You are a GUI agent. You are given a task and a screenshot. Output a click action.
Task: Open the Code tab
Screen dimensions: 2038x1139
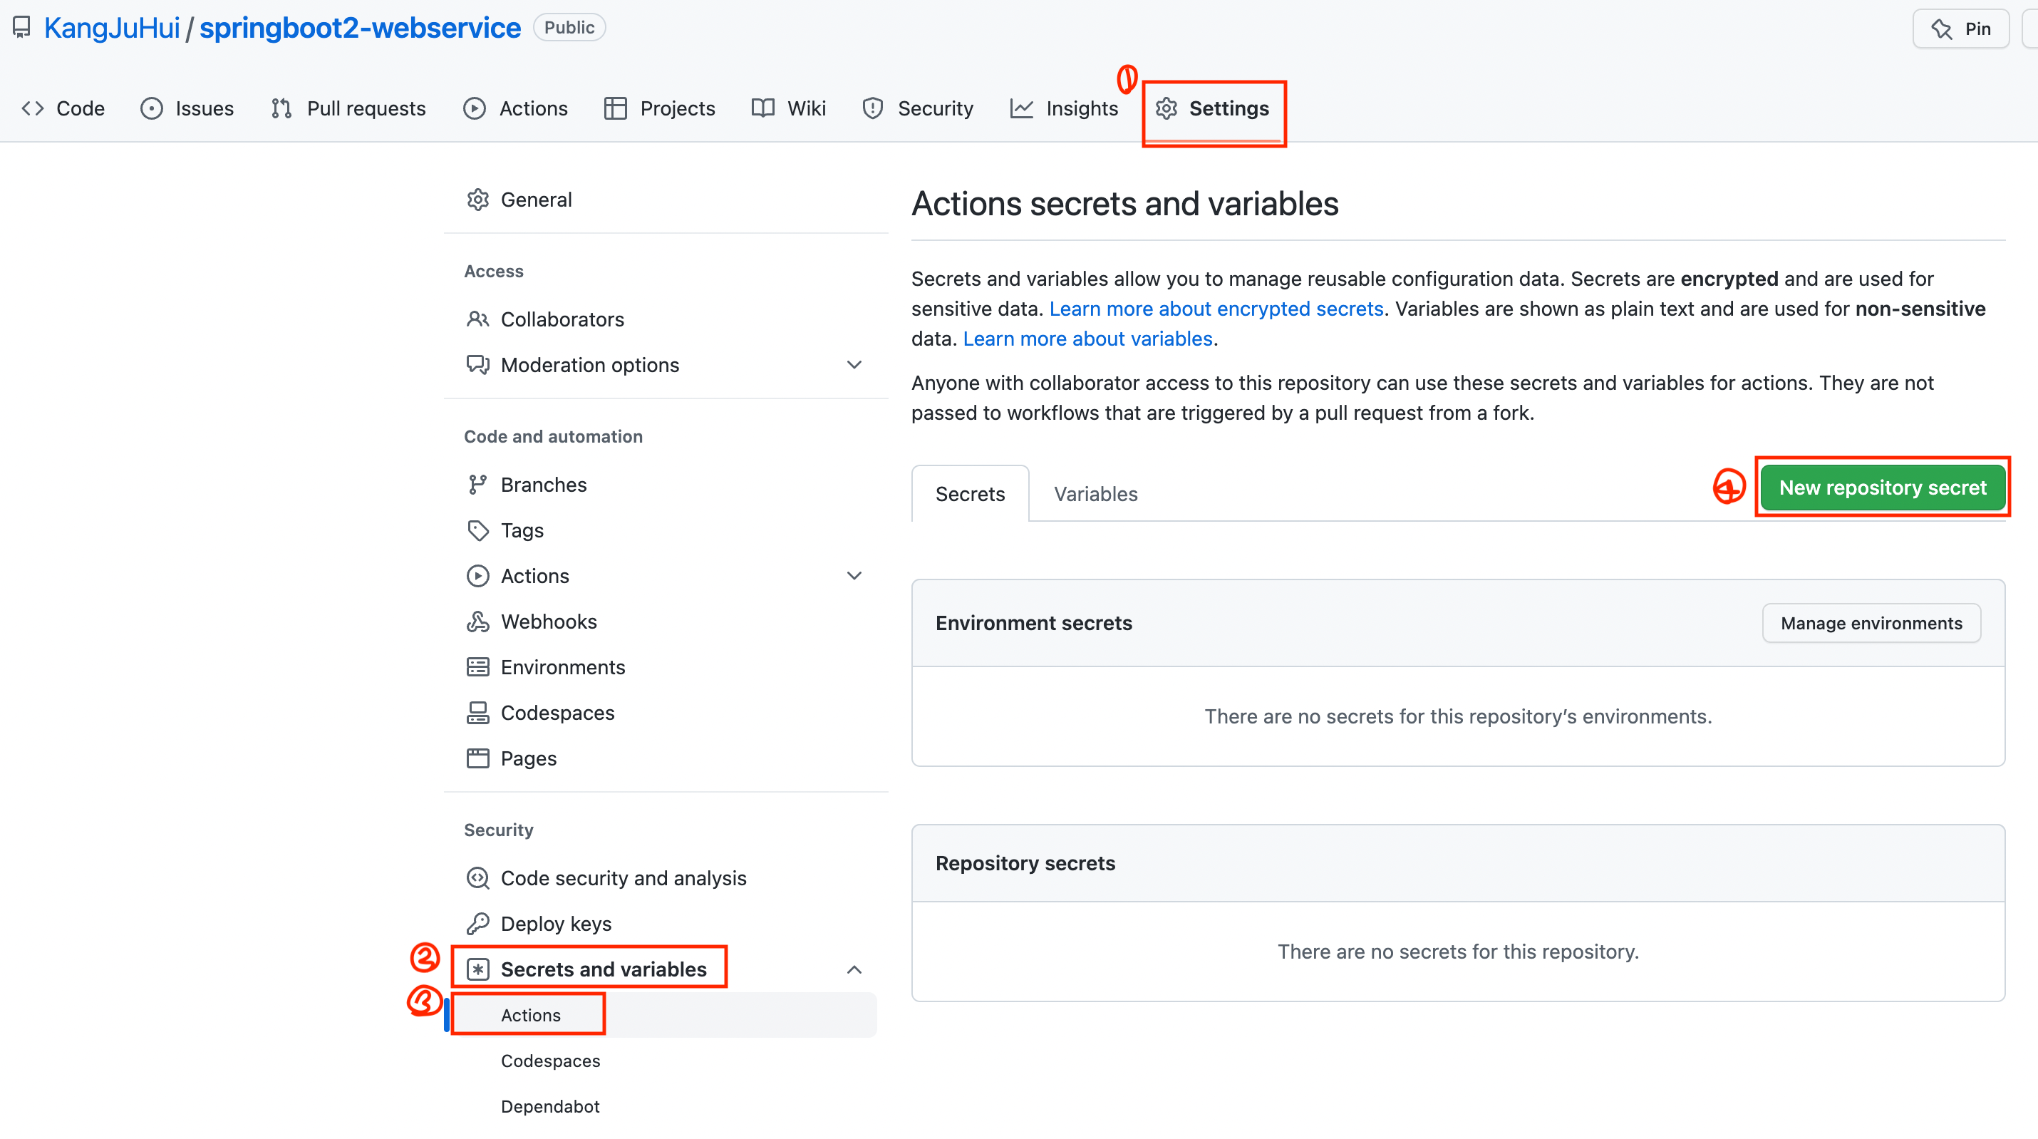63,108
